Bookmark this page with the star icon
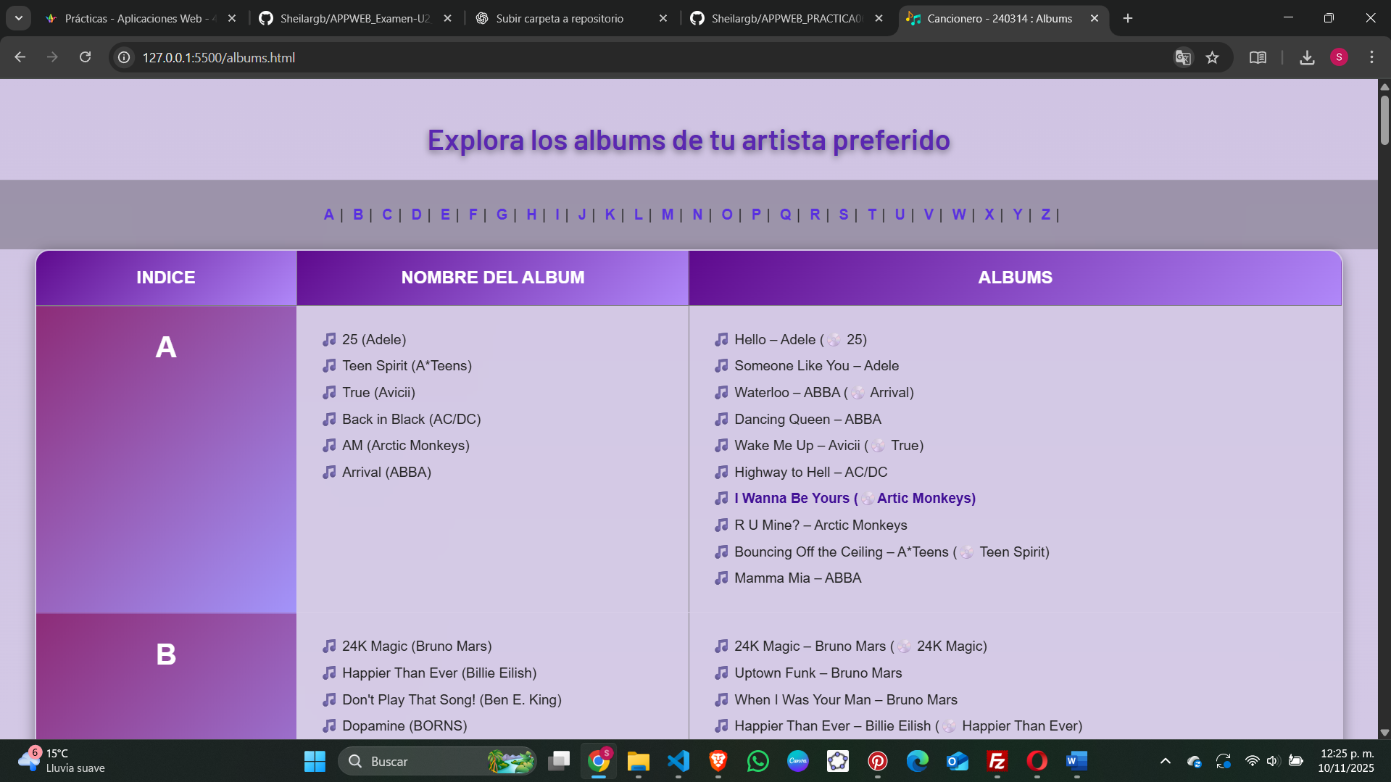Viewport: 1391px width, 782px height. [1212, 58]
